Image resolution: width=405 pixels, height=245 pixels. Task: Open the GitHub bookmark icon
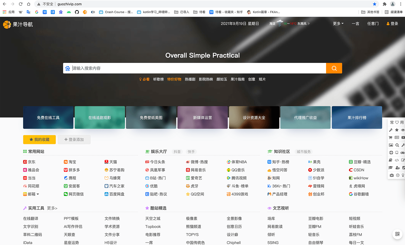click(77, 12)
